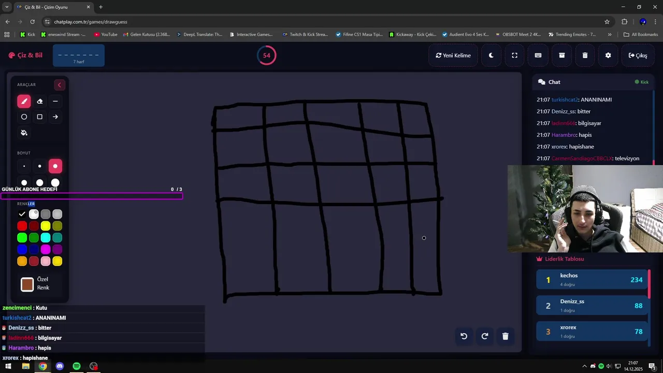Open the Windows Start menu
Viewport: 663px width, 373px height.
pyautogui.click(x=8, y=366)
